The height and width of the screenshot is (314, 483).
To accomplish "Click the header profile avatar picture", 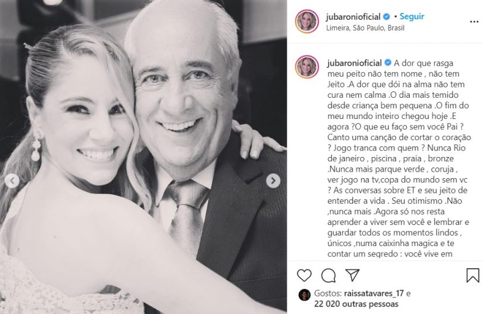I will tap(307, 21).
